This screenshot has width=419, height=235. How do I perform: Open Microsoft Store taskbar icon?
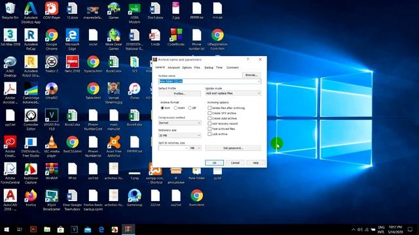61,229
